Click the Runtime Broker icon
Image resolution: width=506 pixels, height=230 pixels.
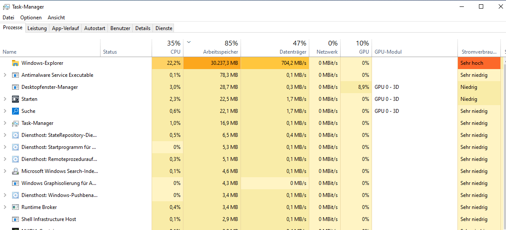15,207
